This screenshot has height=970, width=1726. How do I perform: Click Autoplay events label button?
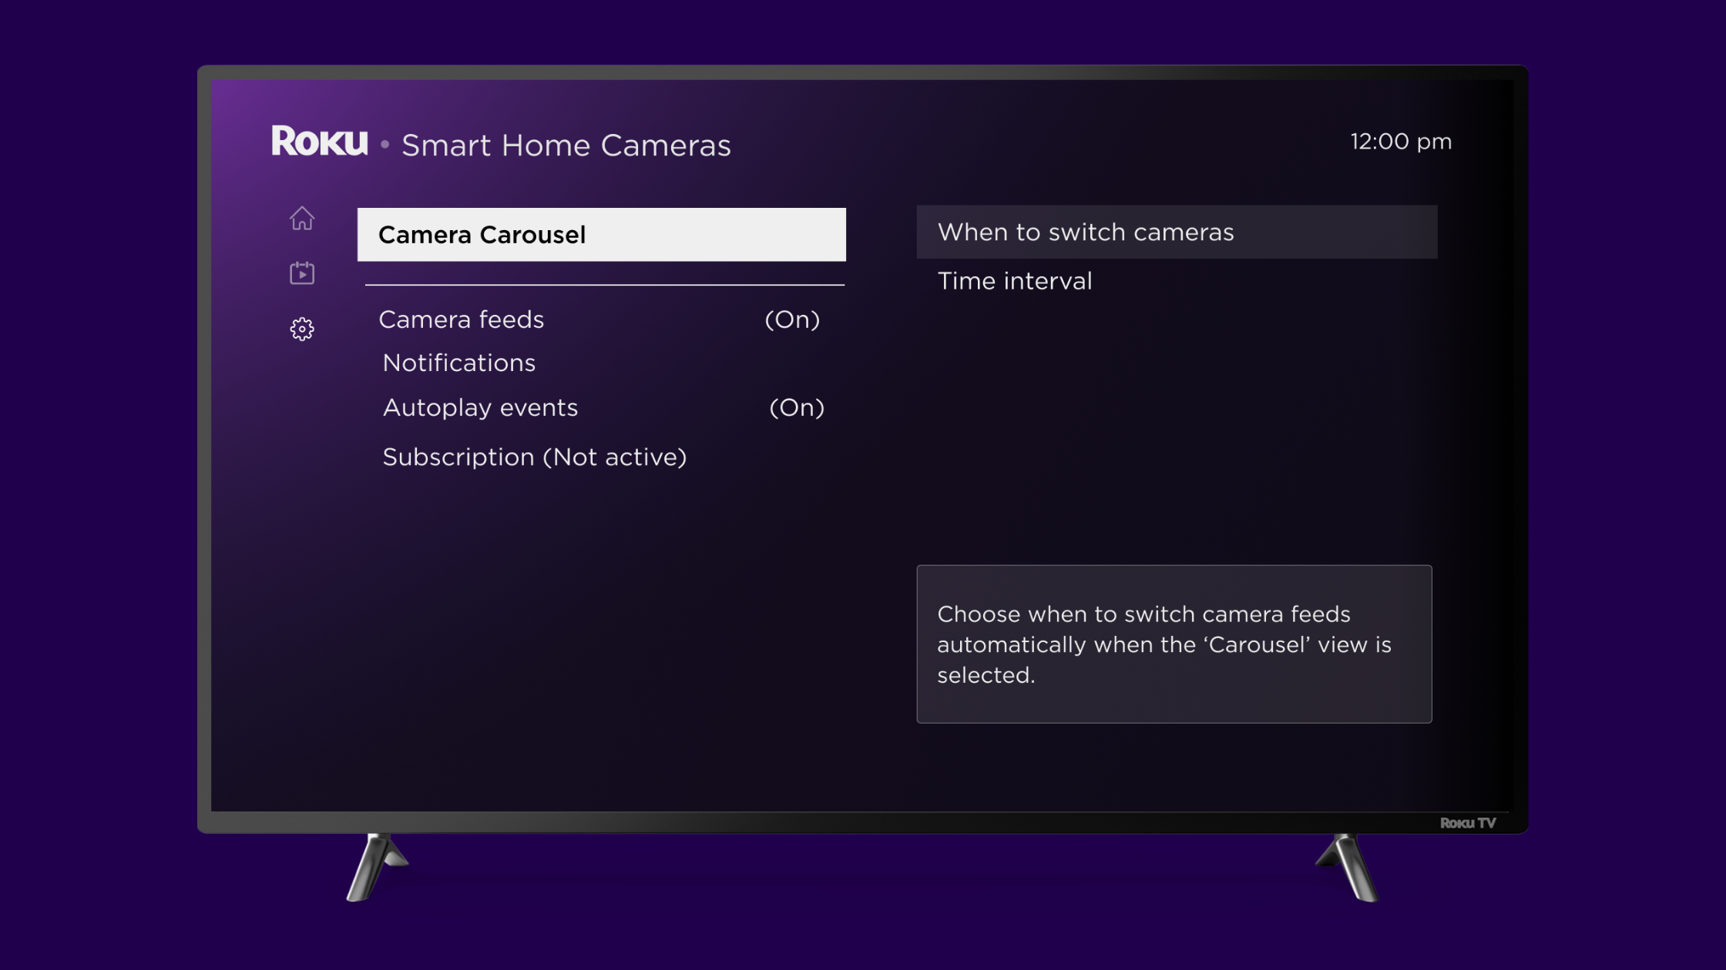point(480,409)
